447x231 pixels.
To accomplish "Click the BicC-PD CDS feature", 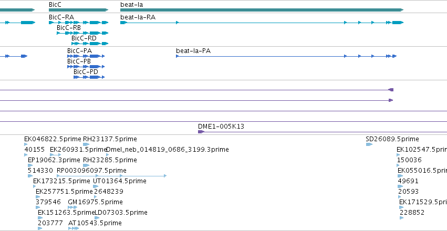I will [x=89, y=77].
